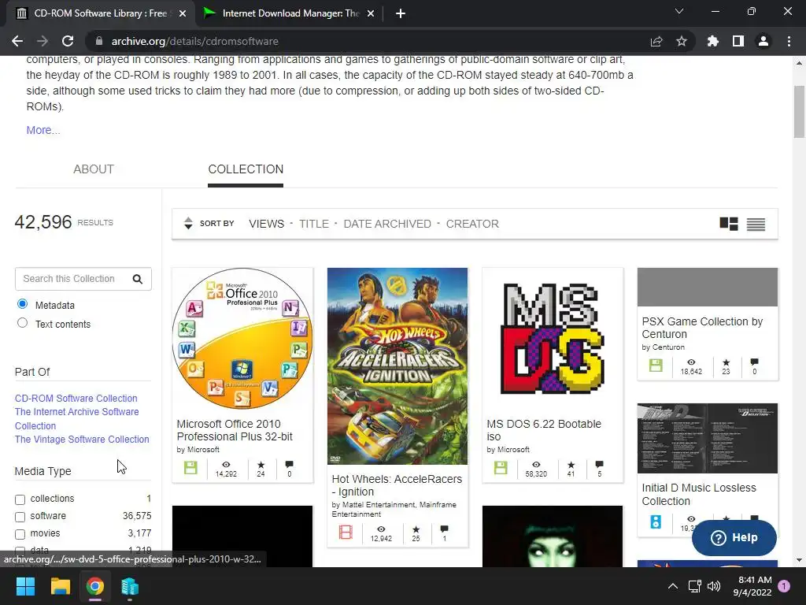Bookmark this tab with the star icon
This screenshot has width=806, height=605.
click(x=682, y=41)
